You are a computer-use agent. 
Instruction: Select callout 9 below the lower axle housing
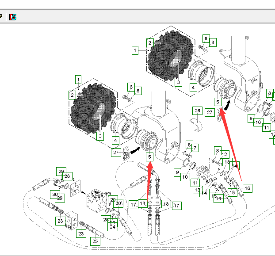[177, 172]
